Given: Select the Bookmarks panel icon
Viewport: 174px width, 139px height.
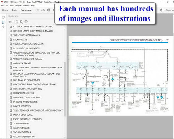Looking at the screenshot, I should point(3,22).
